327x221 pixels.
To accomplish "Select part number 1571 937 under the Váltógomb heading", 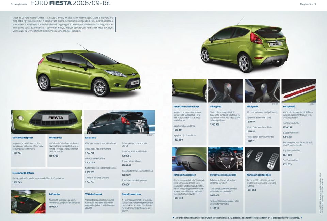I will tap(251, 121).
